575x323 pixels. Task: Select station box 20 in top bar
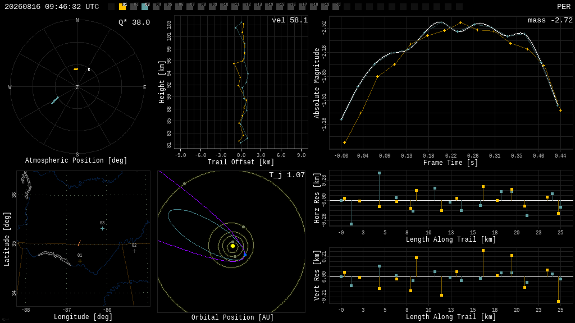pyautogui.click(x=336, y=6)
